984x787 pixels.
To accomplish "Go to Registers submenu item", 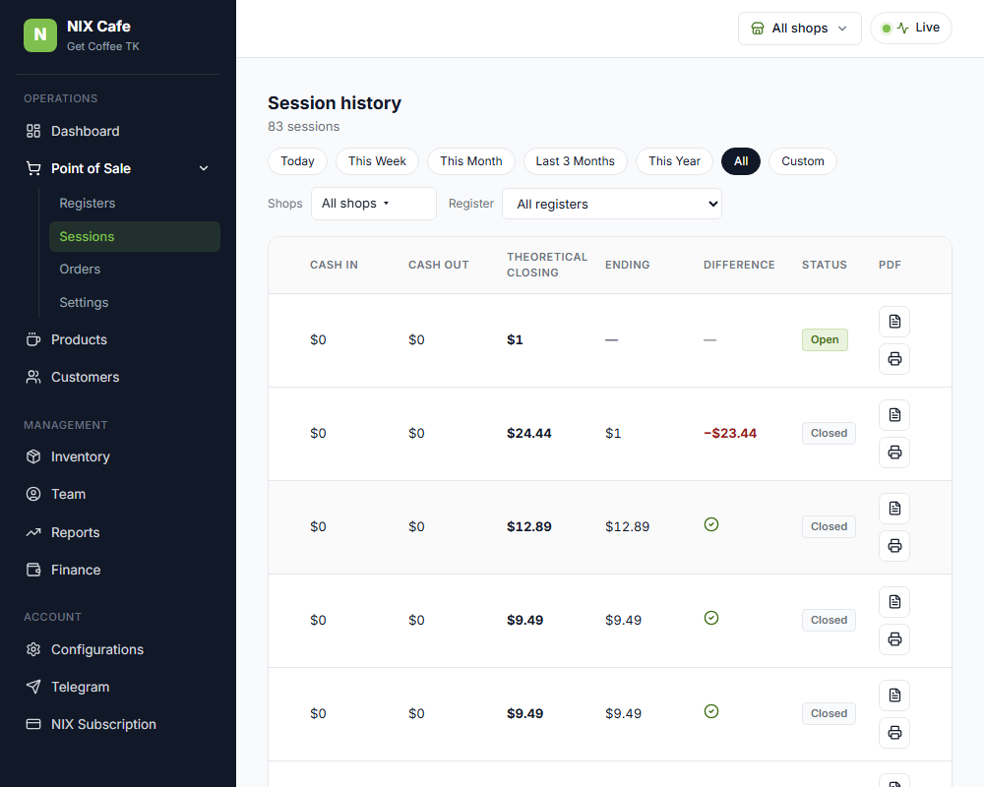I will [88, 204].
